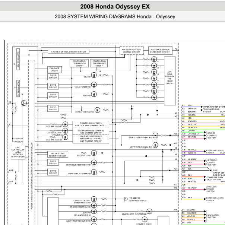Click the ECO IND (EX-L & TOURING) label
The width and height of the screenshot is (225, 225).
[82, 214]
